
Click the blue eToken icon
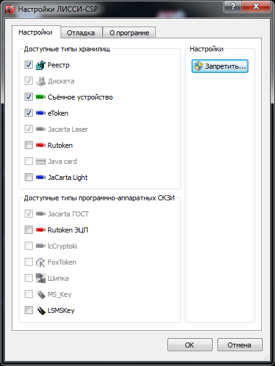pos(41,113)
